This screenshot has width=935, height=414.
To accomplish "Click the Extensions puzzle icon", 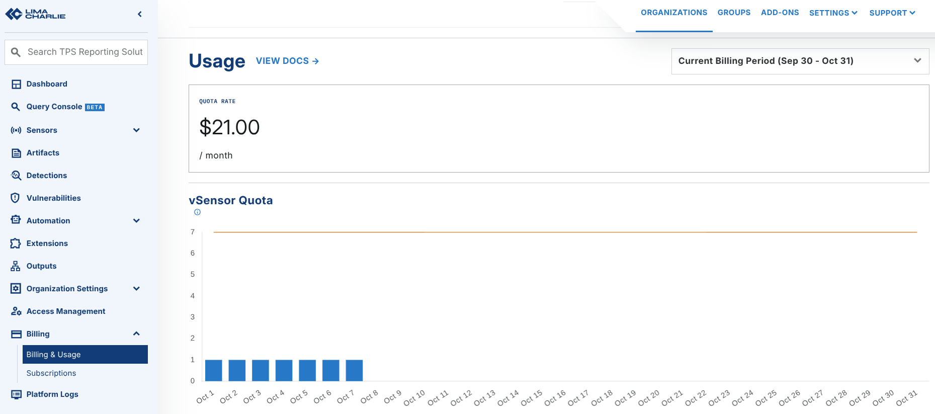I will point(16,243).
